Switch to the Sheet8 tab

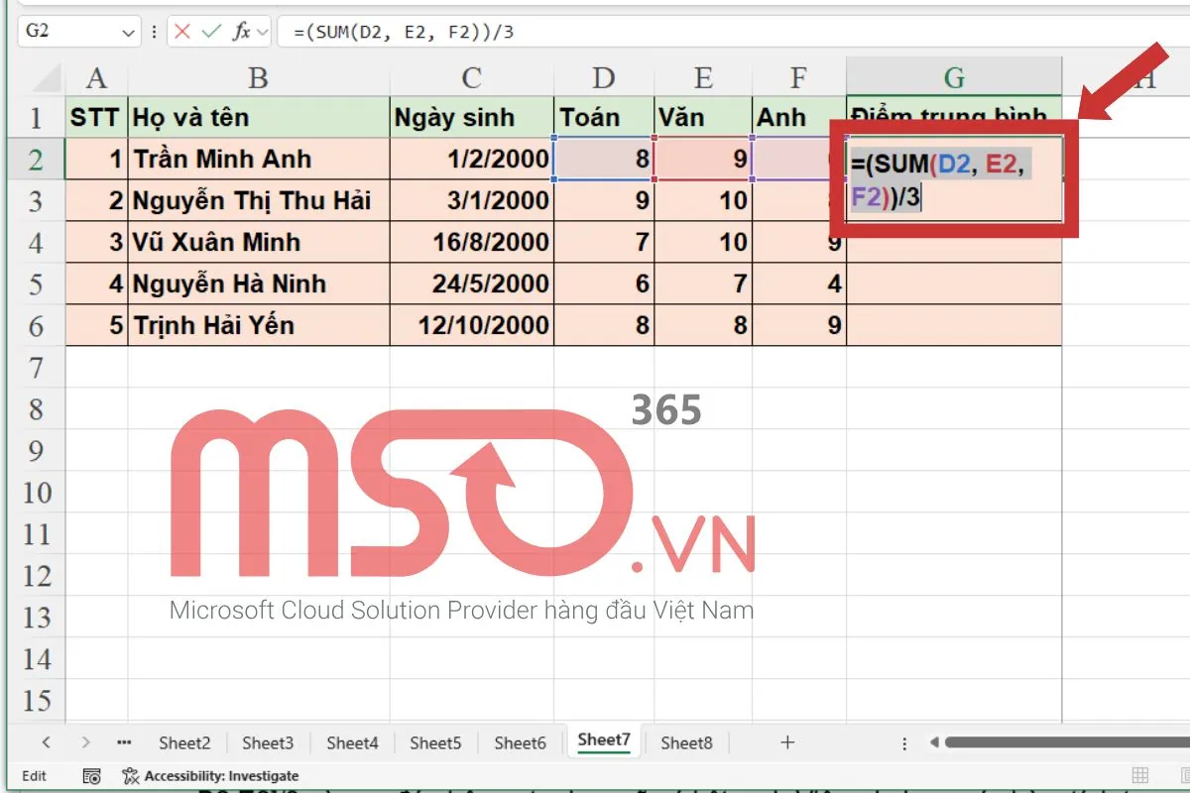tap(686, 741)
